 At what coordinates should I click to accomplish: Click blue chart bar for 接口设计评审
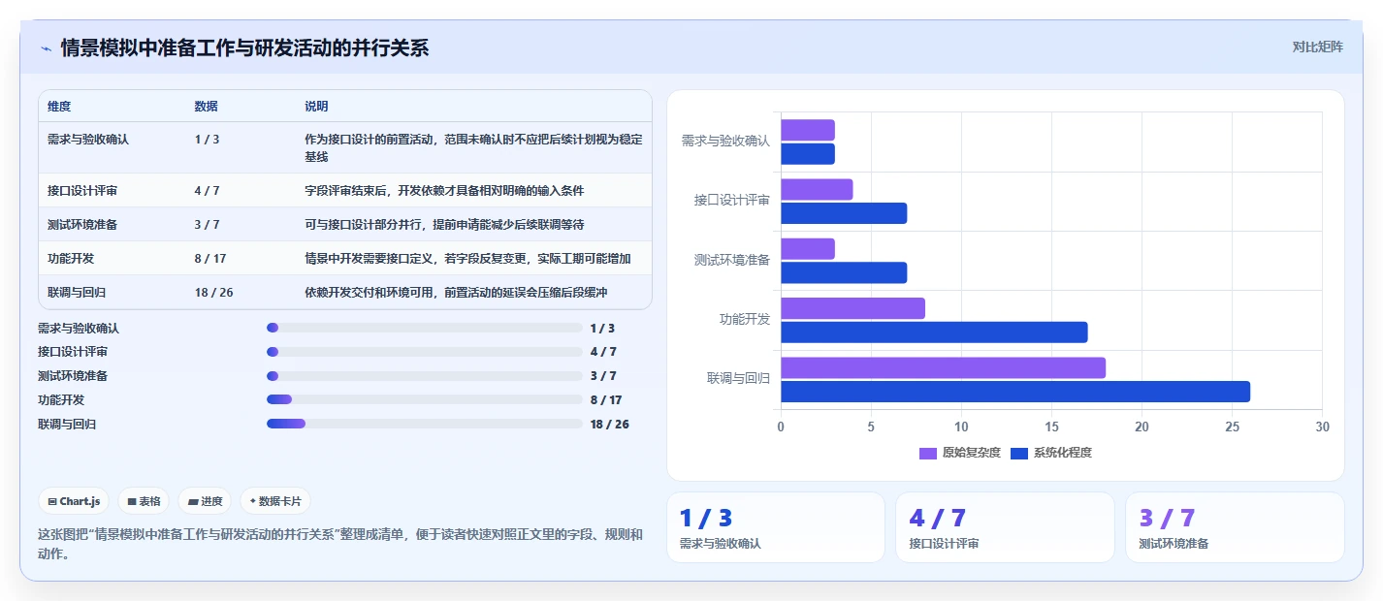pyautogui.click(x=844, y=213)
